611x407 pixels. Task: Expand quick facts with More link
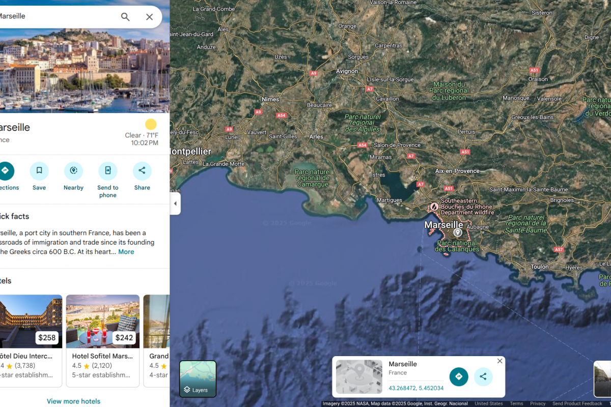click(126, 252)
